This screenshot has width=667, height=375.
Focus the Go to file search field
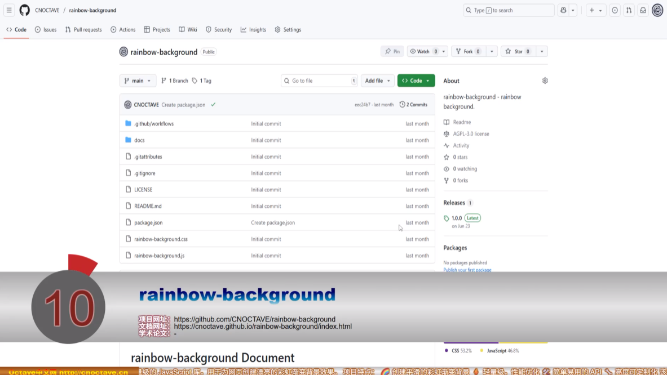pos(319,81)
